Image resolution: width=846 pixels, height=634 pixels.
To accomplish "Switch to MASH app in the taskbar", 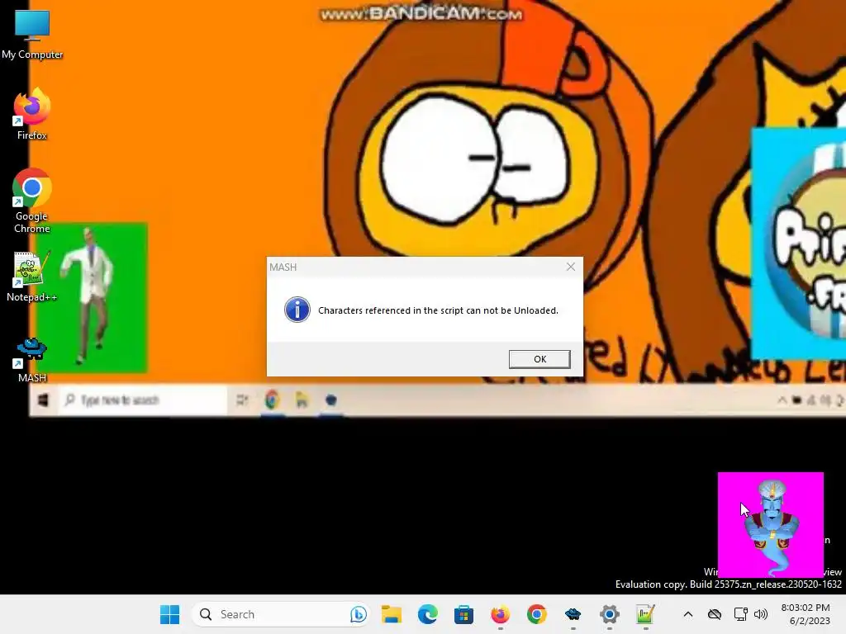I will (573, 614).
